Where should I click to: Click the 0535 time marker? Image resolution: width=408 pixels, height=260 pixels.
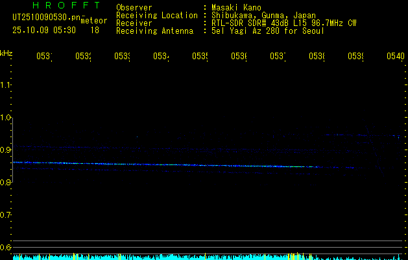200,56
